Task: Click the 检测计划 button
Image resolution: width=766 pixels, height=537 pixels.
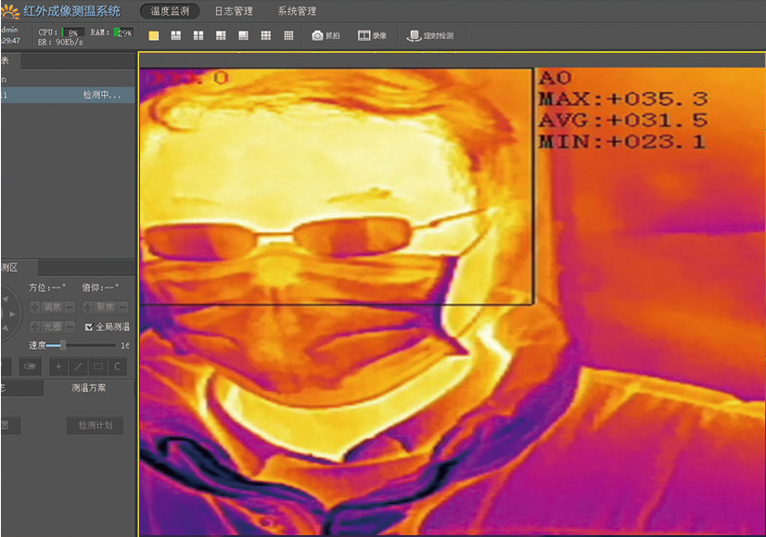Action: (95, 426)
